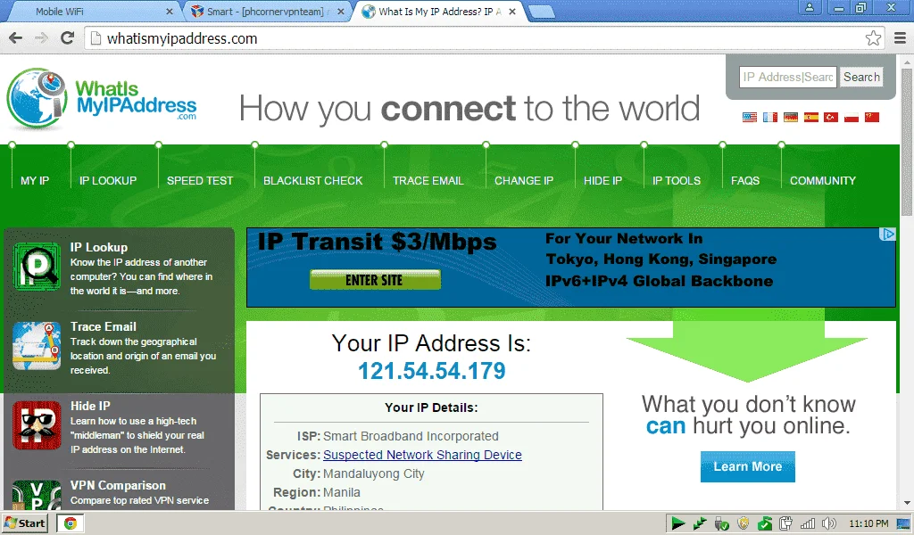The image size is (914, 535).
Task: Select What Is My IP Address tab
Action: coord(437,11)
